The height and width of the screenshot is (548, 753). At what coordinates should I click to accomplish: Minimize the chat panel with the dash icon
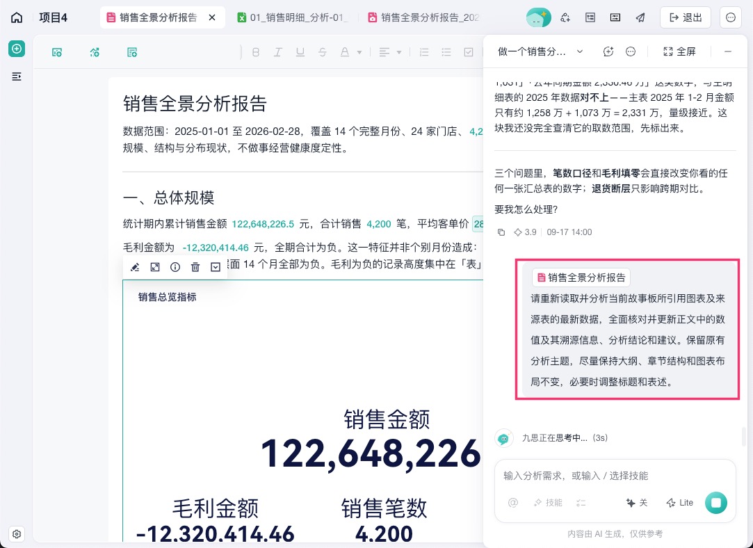tap(728, 51)
